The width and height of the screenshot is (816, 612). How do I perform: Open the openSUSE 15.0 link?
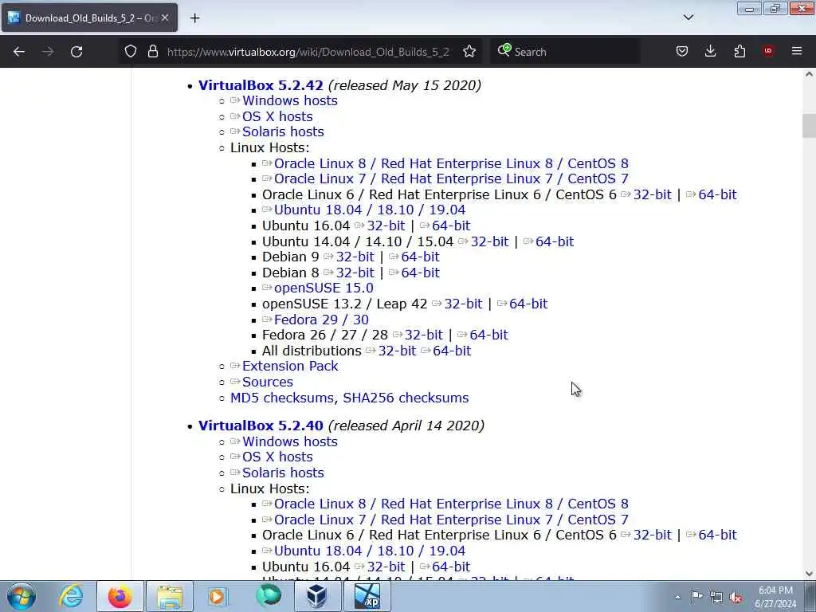click(x=324, y=288)
